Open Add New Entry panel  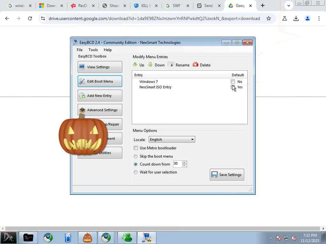click(100, 95)
